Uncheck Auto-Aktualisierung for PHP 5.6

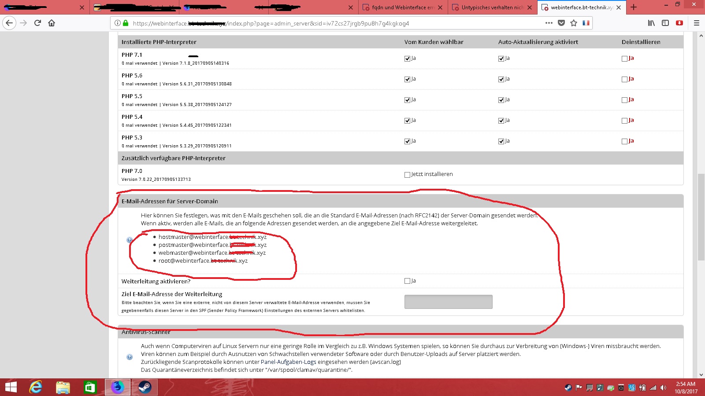pyautogui.click(x=501, y=79)
